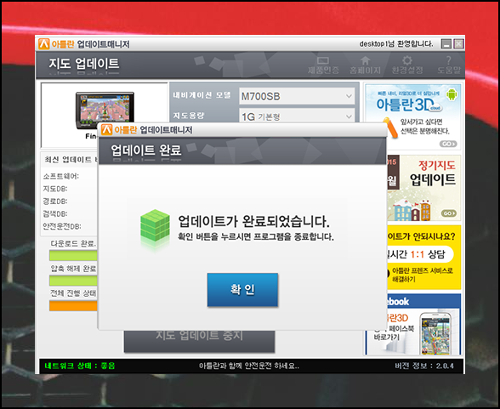Image resolution: width=500 pixels, height=409 pixels.
Task: Click 네트워크 상태 : 좋음 status text
Action: point(79,366)
